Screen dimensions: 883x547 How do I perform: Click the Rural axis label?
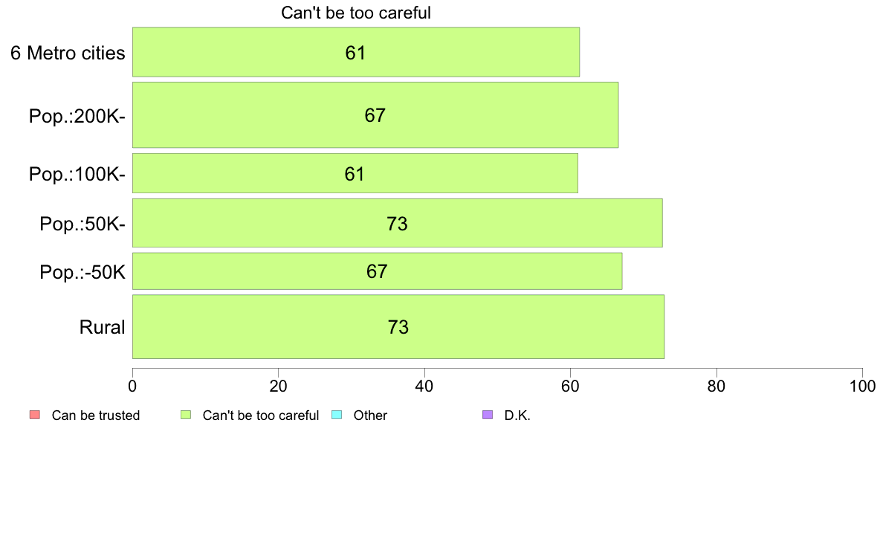(x=102, y=327)
